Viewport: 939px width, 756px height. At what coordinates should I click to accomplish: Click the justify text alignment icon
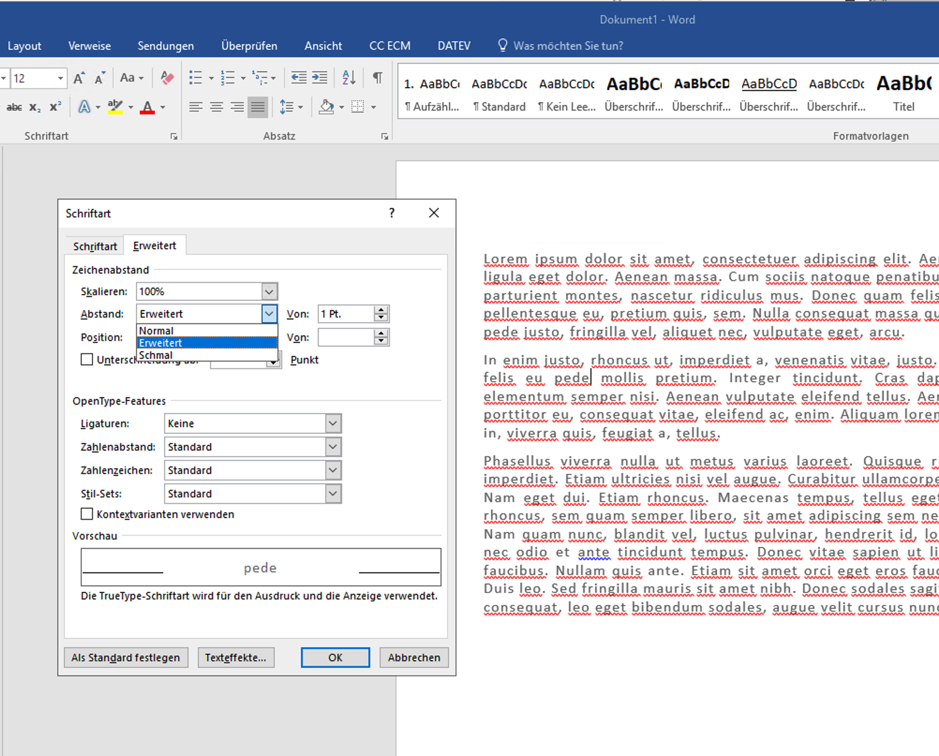point(258,107)
